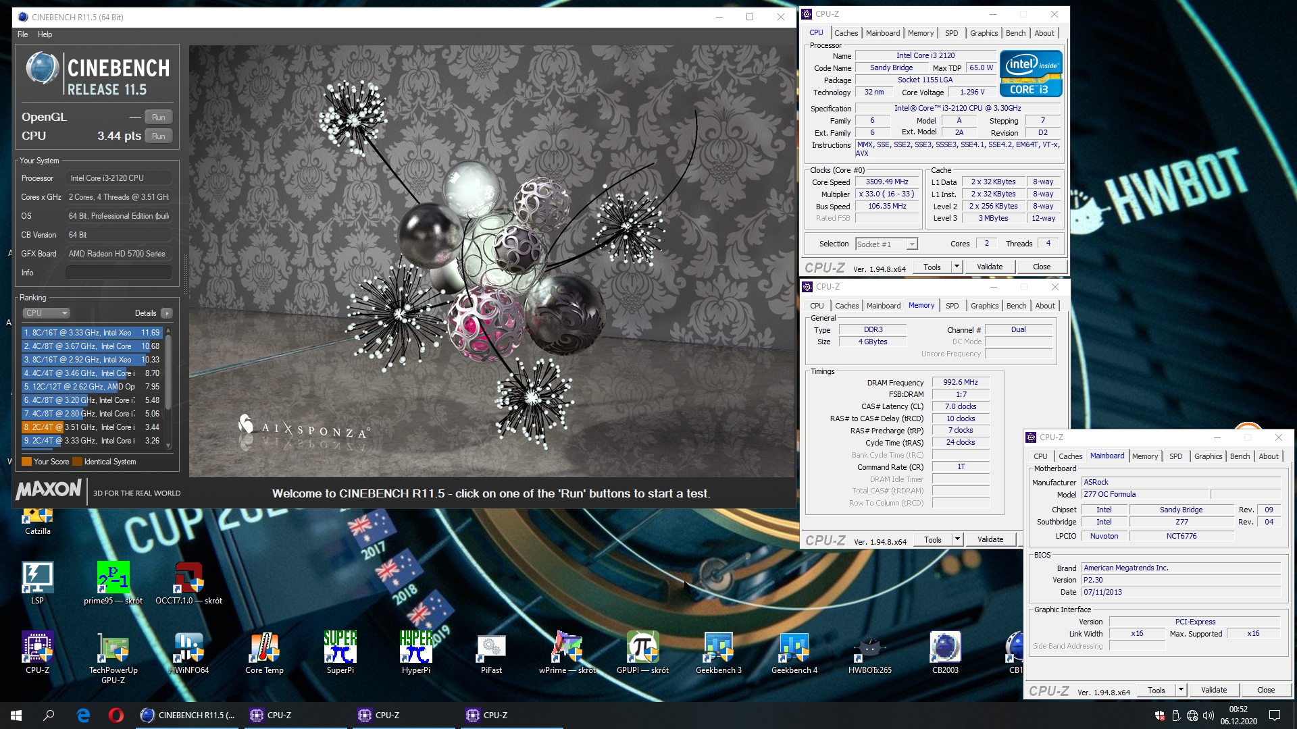Run the CPU test in Cinebench

tap(158, 136)
